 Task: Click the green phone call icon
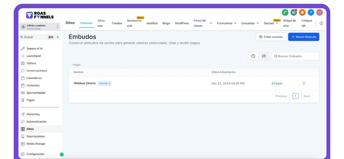pyautogui.click(x=285, y=12)
